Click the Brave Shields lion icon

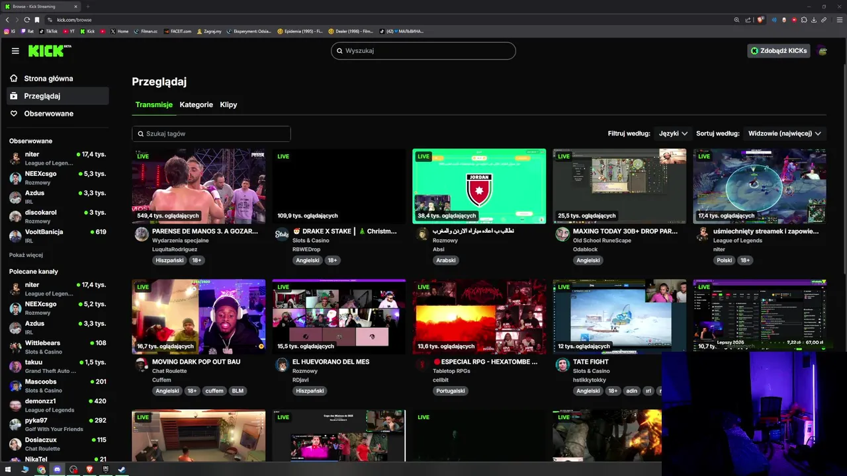760,20
